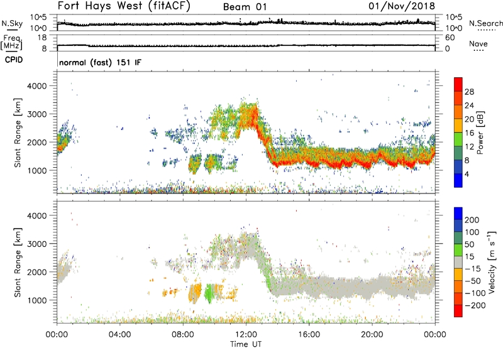Click the "4000" tick on the power panel
The image size is (503, 348).
tap(36, 86)
